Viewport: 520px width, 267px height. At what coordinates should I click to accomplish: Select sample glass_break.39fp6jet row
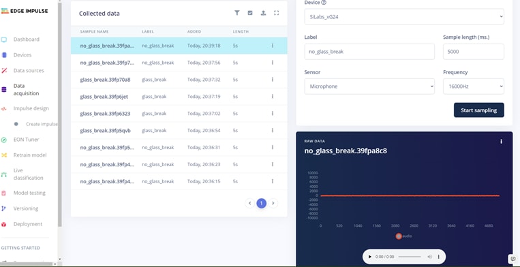[x=179, y=97]
